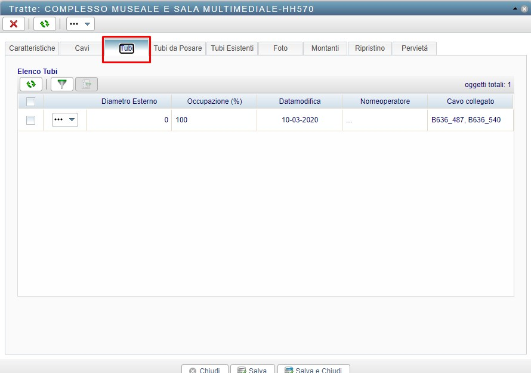The image size is (531, 373).
Task: Click Salva e Chiudi button
Action: (314, 370)
